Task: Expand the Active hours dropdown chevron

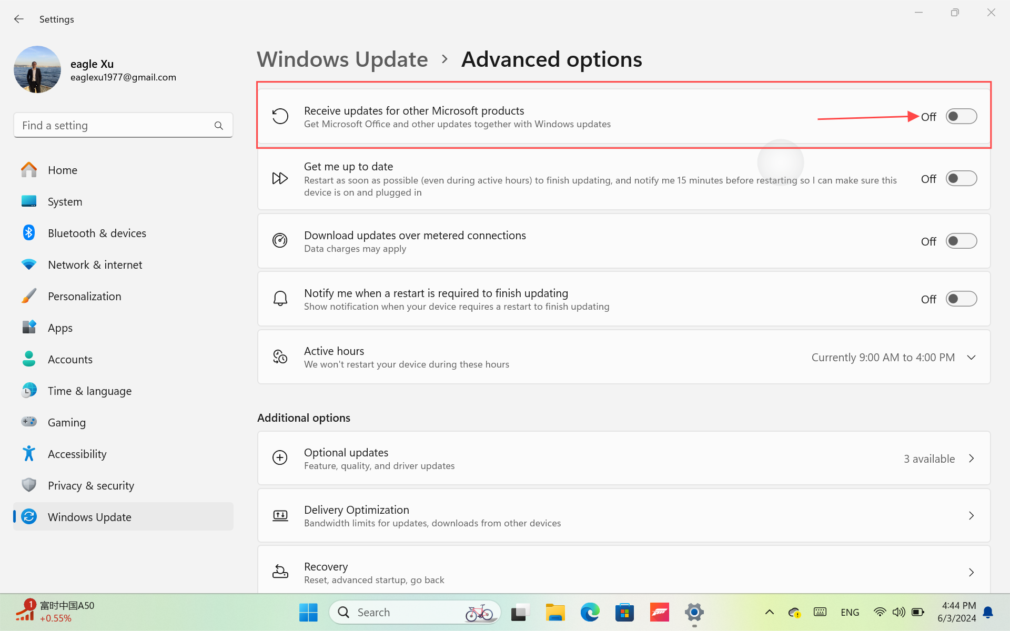Action: (x=972, y=357)
